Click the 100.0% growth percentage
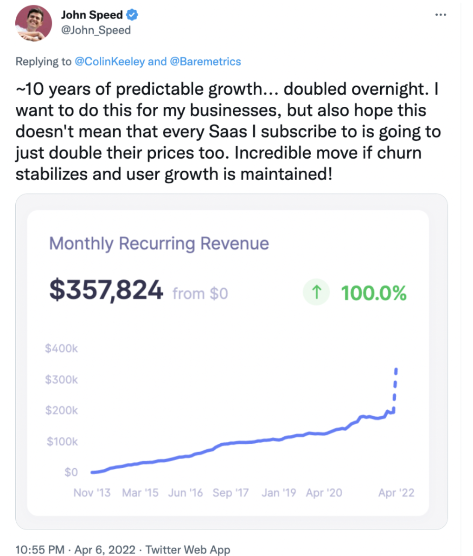Image resolution: width=473 pixels, height=556 pixels. coord(373,293)
